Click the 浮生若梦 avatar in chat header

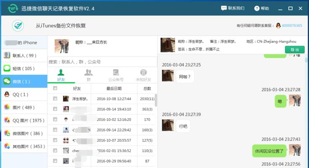tap(168, 45)
